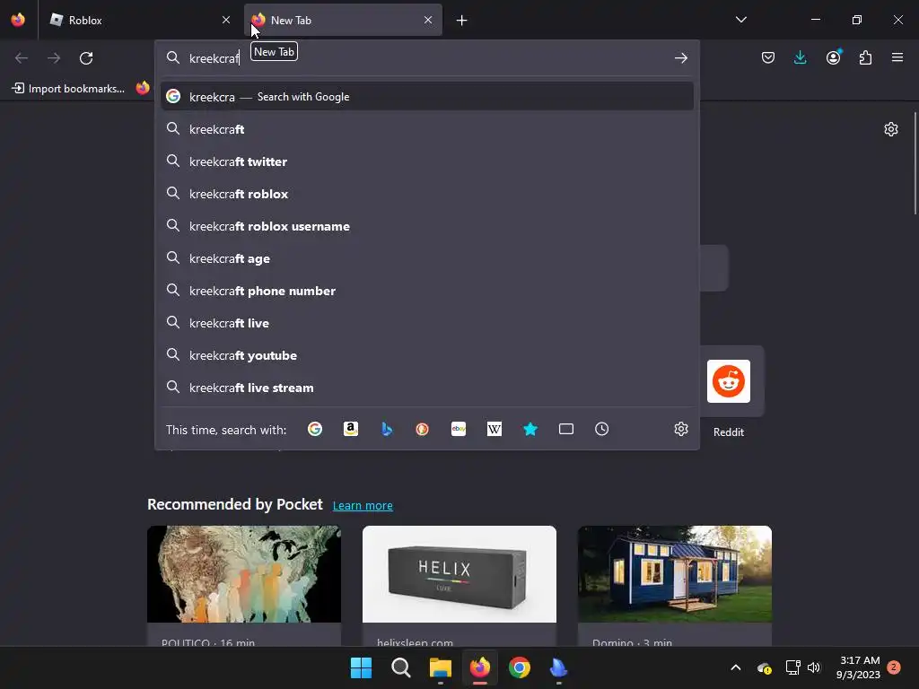Open the clock showing 3:17 AM
This screenshot has height=689, width=919.
pos(859,667)
